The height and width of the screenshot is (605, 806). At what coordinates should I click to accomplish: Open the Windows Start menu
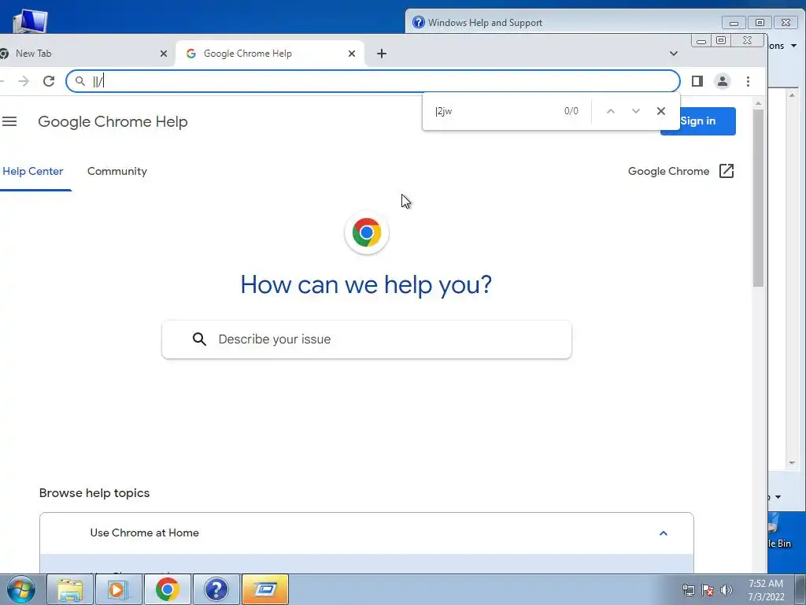tap(21, 589)
